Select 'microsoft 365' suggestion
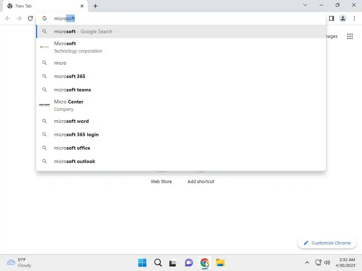 181,76
